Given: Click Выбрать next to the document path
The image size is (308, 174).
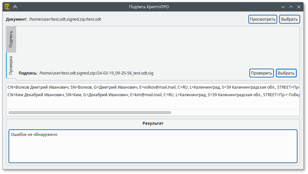Looking at the screenshot, I should pos(290,19).
